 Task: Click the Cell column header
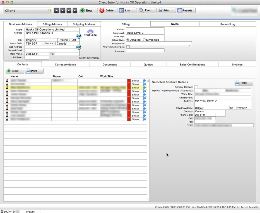click(81, 77)
